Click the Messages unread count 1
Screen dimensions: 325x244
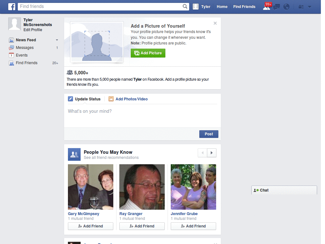pyautogui.click(x=57, y=48)
